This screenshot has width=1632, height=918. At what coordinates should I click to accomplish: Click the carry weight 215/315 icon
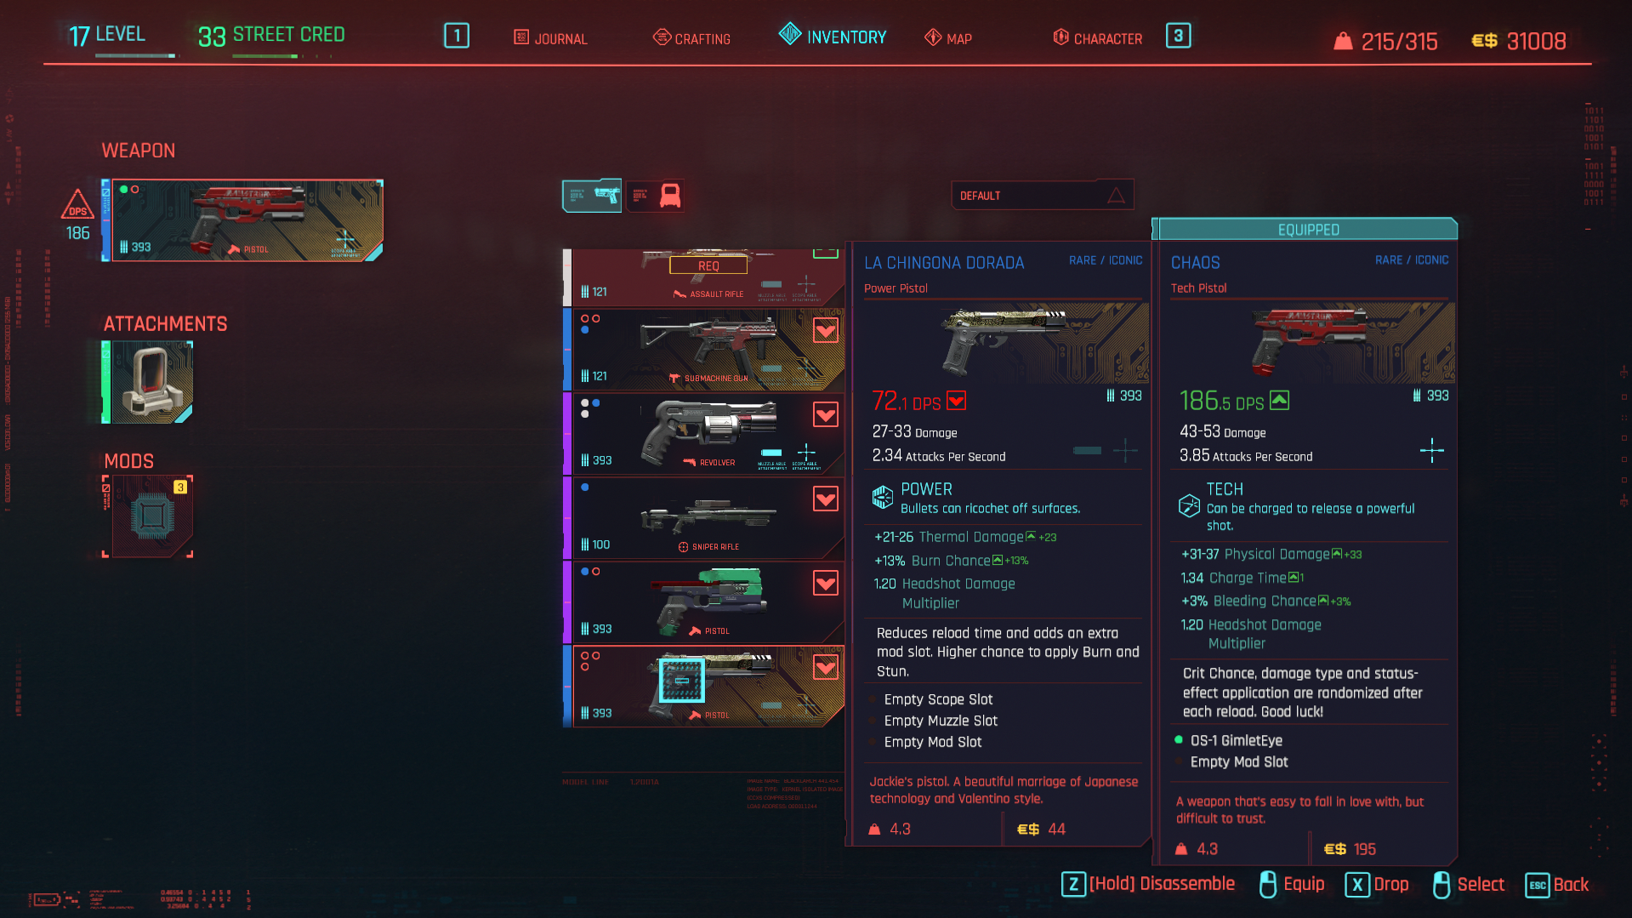[x=1343, y=41]
